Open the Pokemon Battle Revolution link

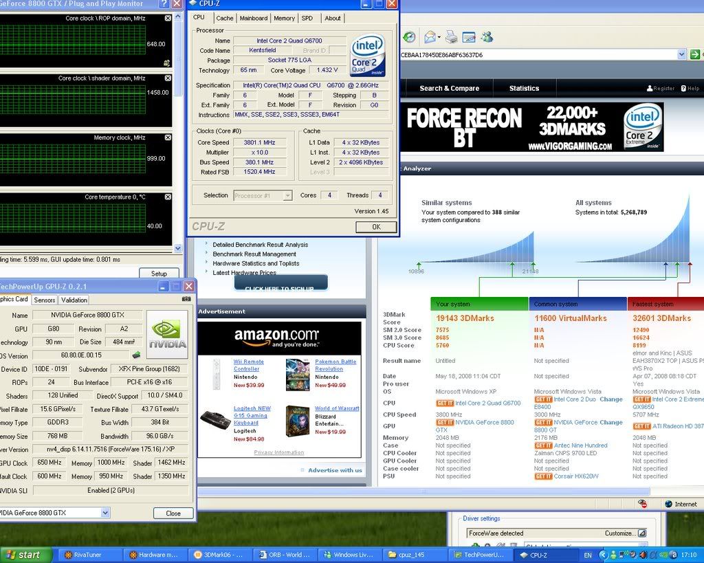(x=335, y=365)
